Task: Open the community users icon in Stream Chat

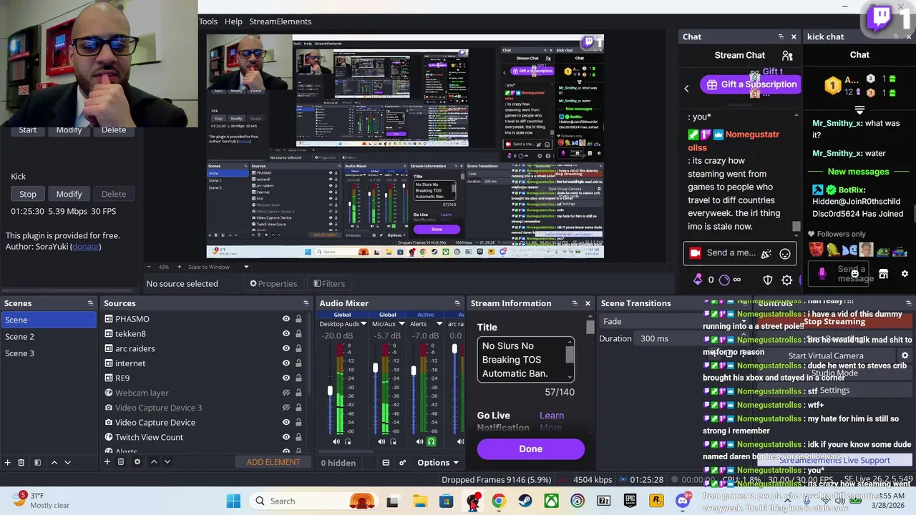Action: pyautogui.click(x=787, y=55)
